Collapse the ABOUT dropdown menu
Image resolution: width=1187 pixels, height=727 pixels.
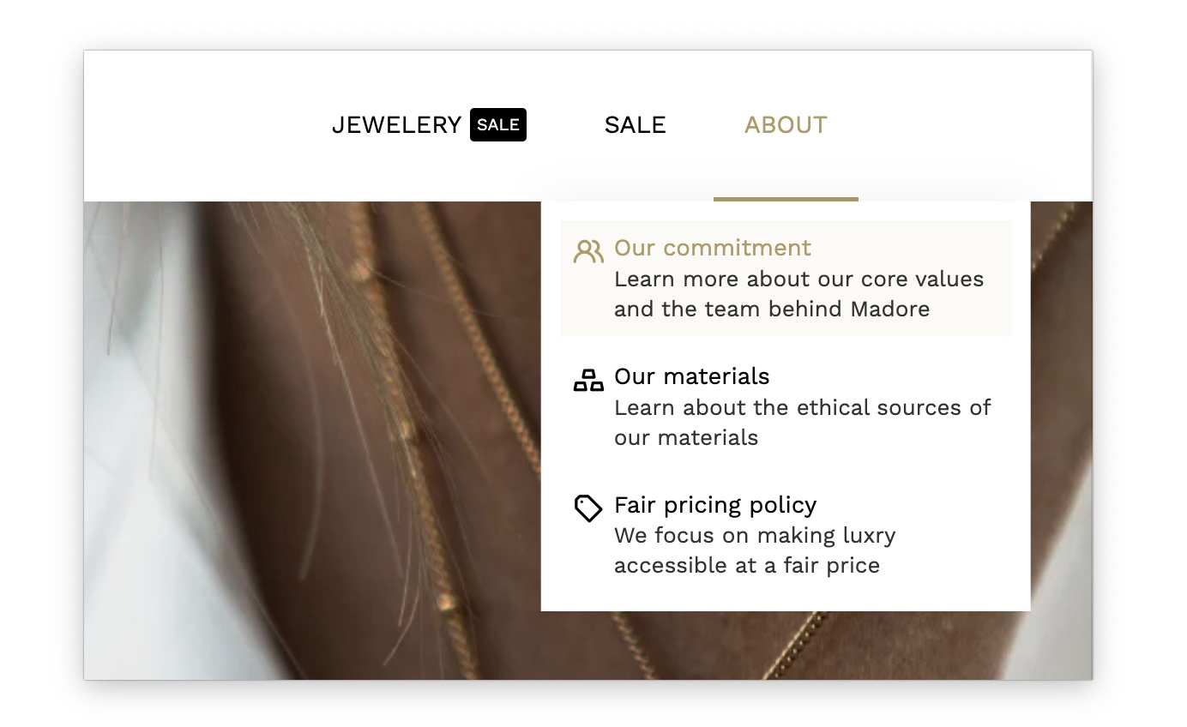pyautogui.click(x=785, y=125)
